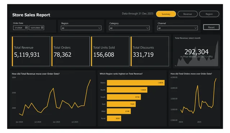Viewport: 230px width, 133px height.
Task: Click the South bar in region chart
Action: coord(124,97)
